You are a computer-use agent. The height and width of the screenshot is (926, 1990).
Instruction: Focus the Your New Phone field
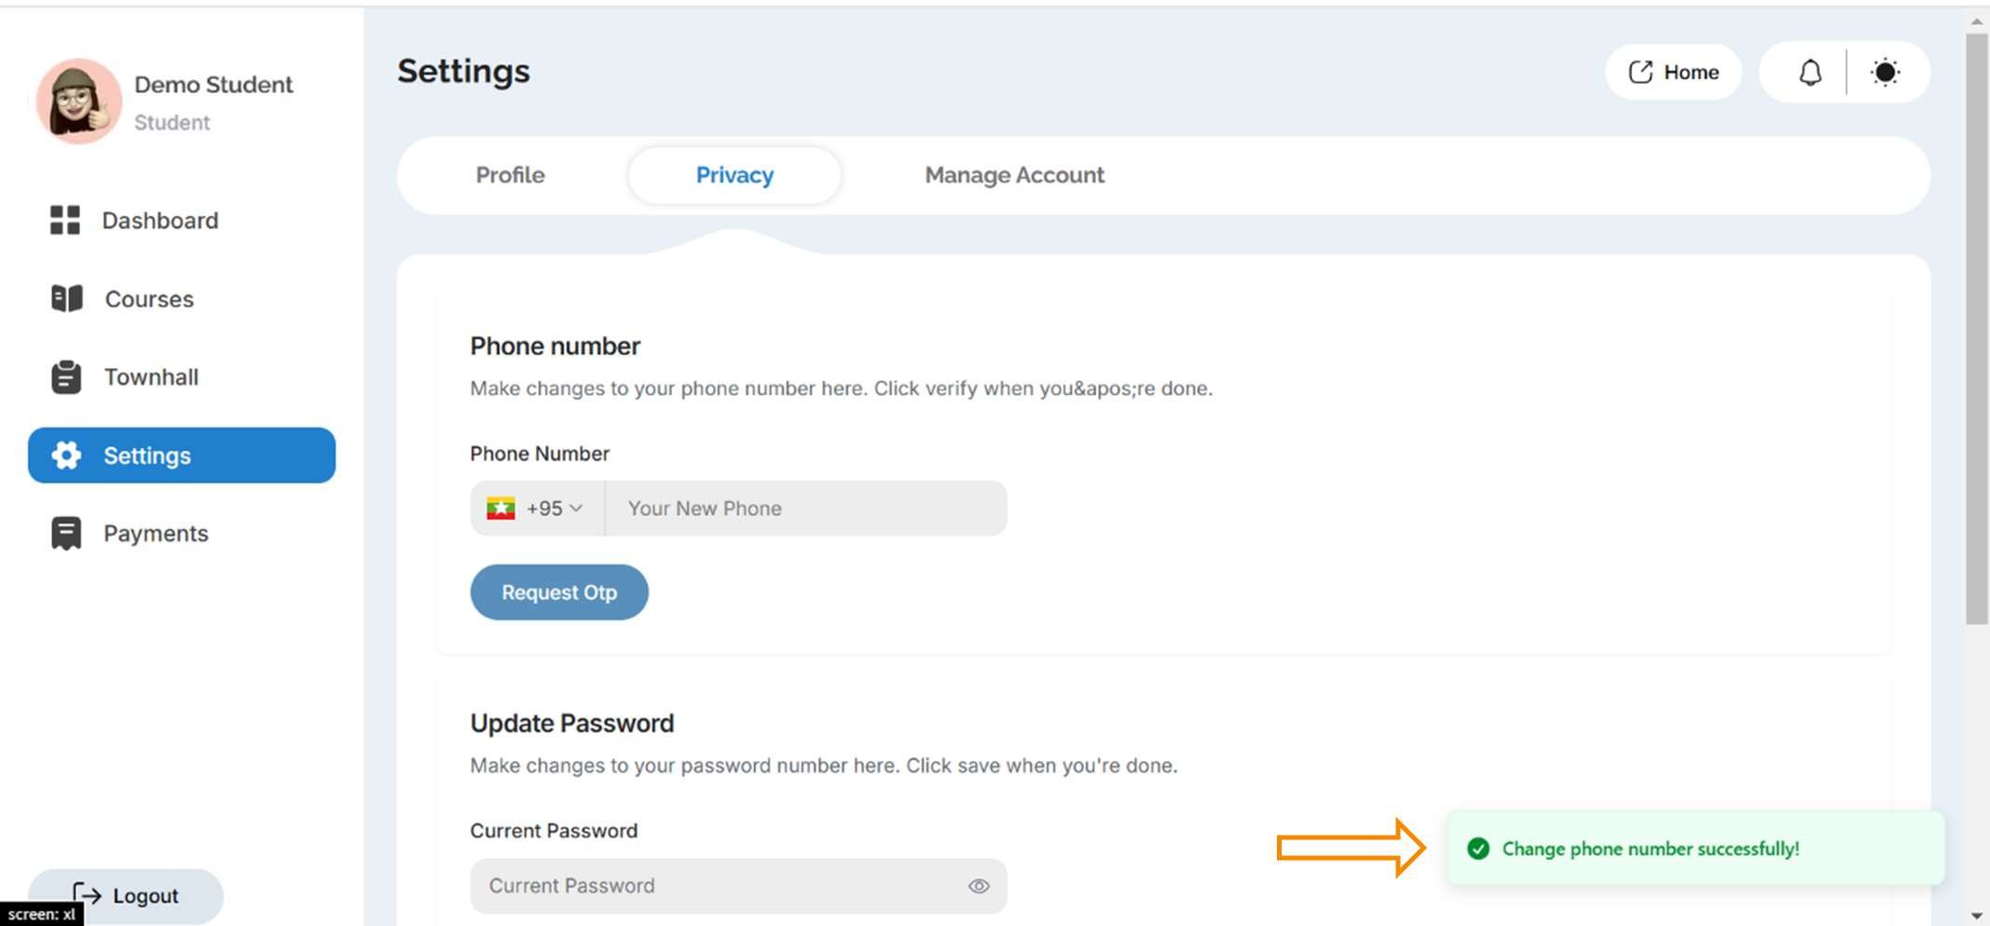point(806,509)
